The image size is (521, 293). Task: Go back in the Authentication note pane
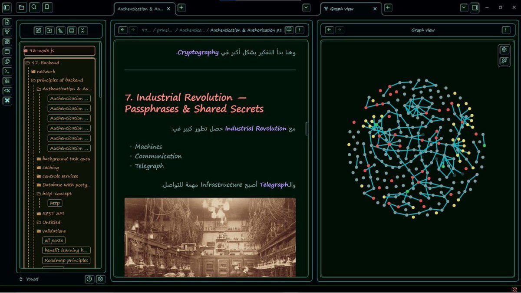(x=123, y=30)
